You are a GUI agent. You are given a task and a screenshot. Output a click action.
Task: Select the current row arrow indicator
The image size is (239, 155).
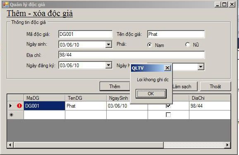[x=10, y=106]
